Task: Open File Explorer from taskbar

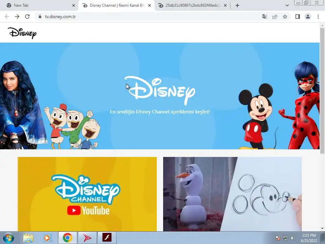Action: (x=28, y=238)
